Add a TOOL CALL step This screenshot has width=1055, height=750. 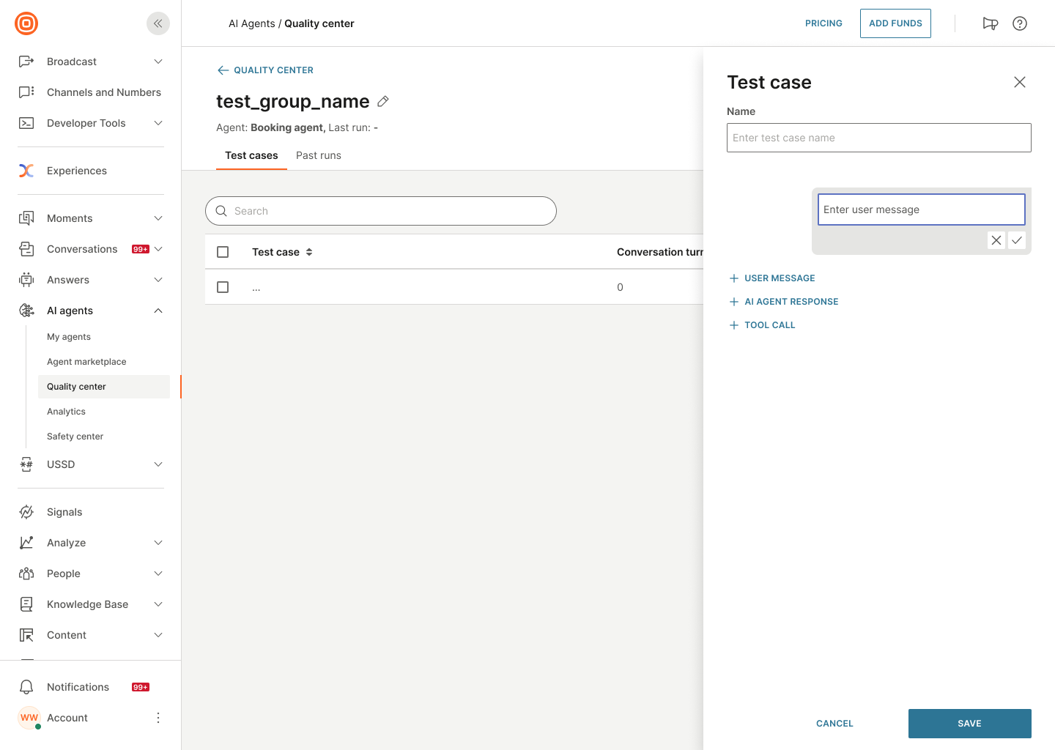762,324
